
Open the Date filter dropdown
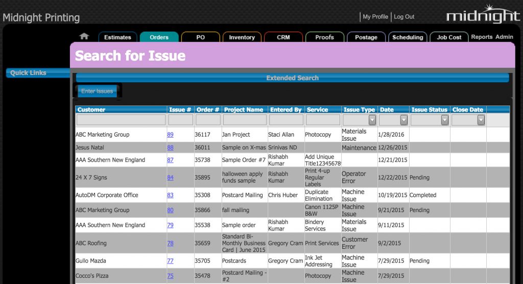tap(403, 120)
